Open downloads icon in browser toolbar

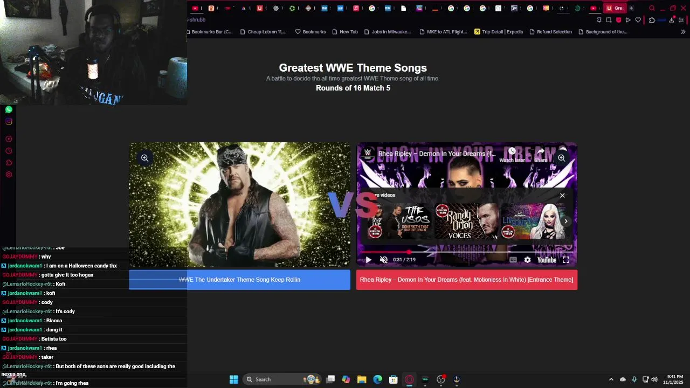coord(672,20)
